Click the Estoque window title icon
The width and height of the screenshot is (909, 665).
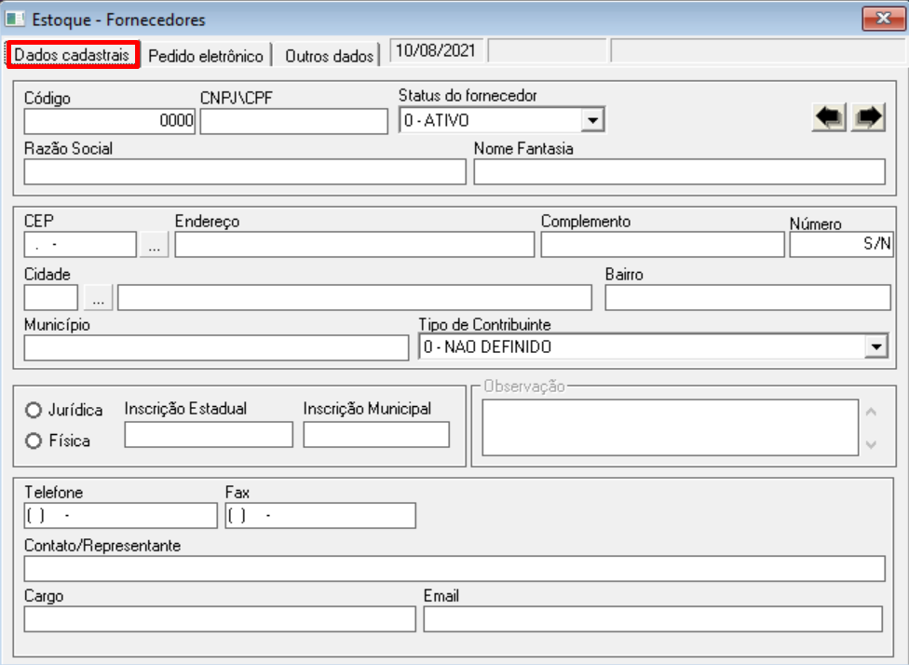coord(15,20)
